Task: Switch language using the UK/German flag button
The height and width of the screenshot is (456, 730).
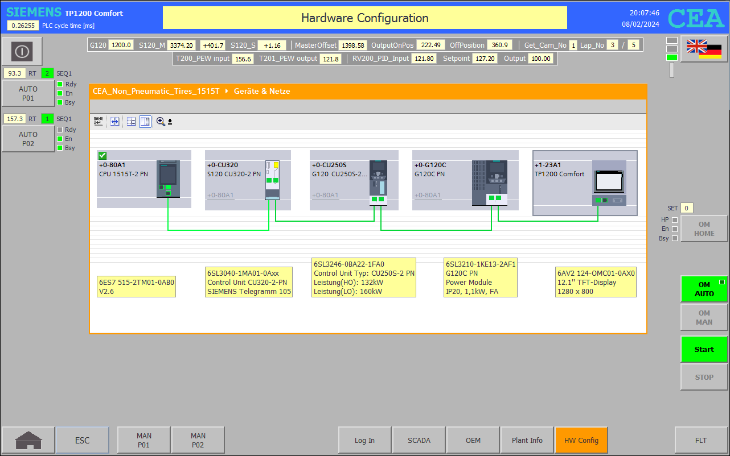Action: click(704, 49)
